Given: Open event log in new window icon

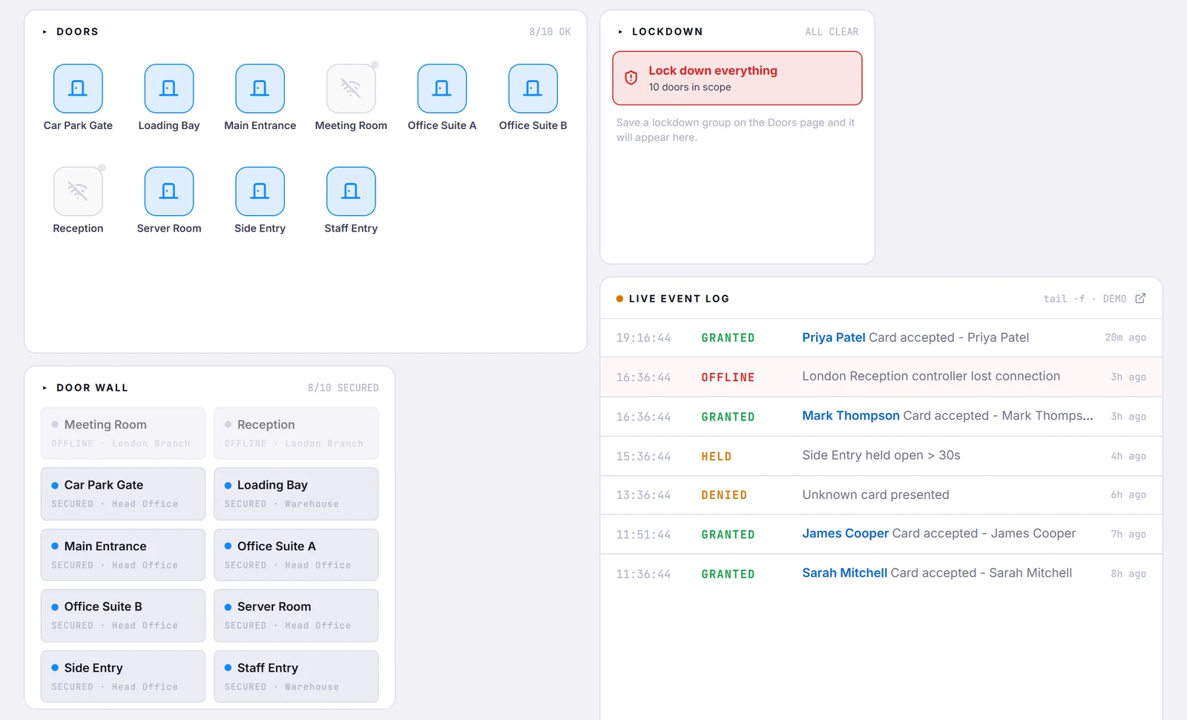Looking at the screenshot, I should (x=1140, y=298).
